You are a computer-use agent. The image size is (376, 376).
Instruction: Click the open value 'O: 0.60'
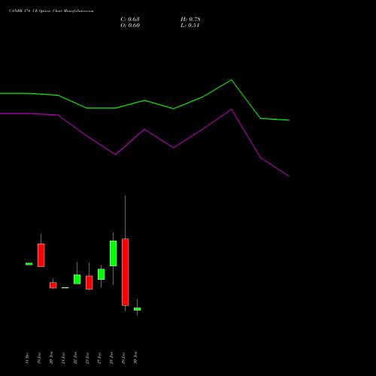click(x=130, y=26)
